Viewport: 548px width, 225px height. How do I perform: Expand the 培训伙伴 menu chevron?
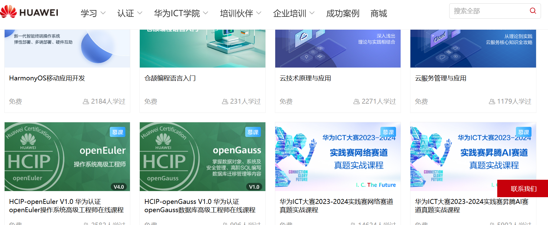tap(259, 13)
